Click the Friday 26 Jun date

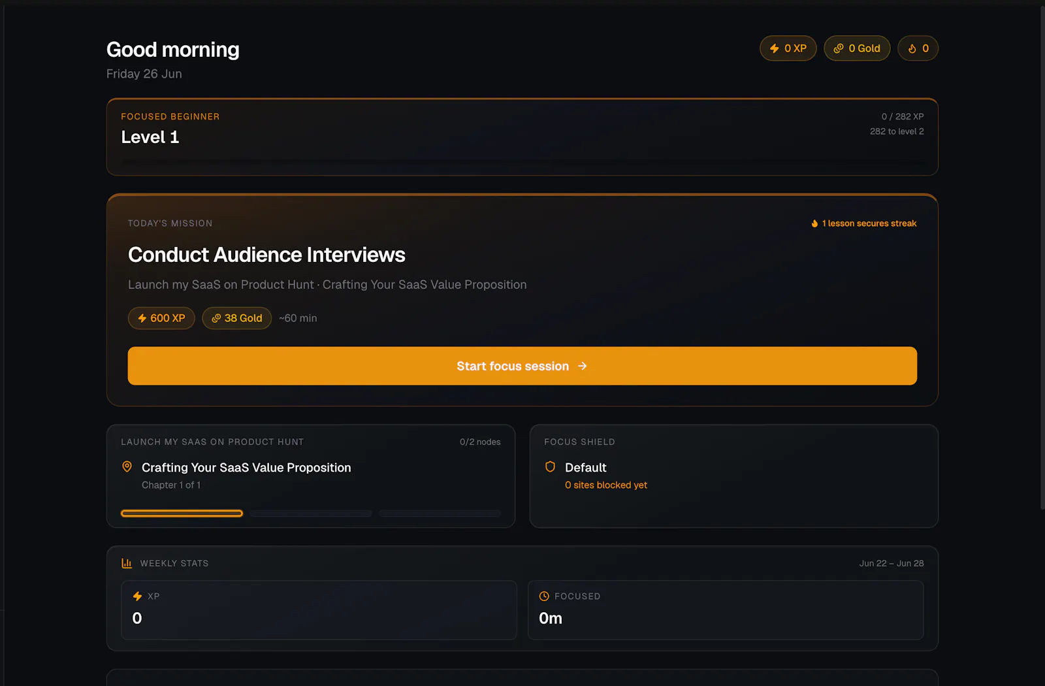point(144,74)
